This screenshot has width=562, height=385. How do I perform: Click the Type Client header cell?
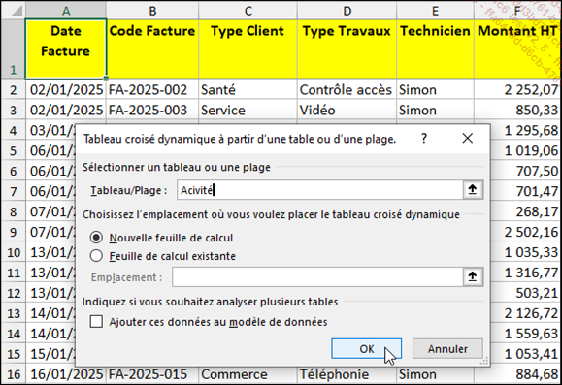pos(248,48)
